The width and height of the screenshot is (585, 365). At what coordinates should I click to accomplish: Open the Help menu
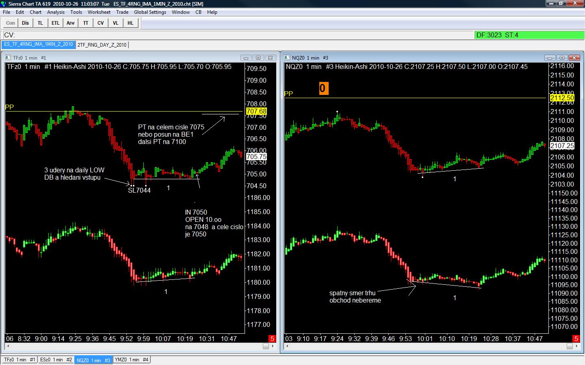pyautogui.click(x=212, y=12)
